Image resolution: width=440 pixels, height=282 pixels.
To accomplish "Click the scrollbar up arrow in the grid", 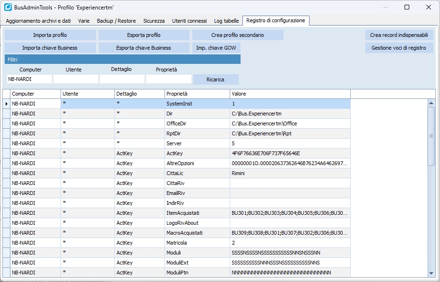I will 431,103.
